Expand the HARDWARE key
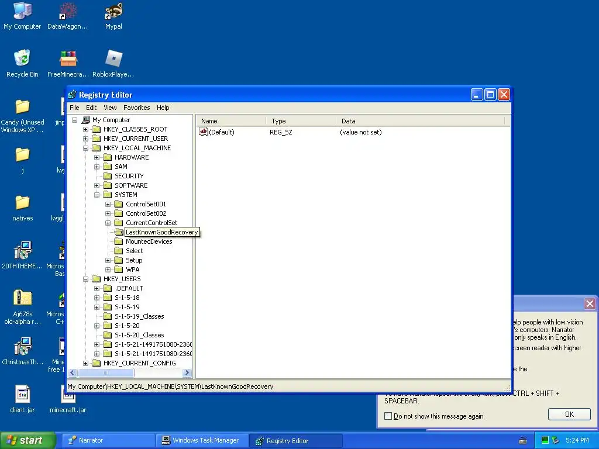Image resolution: width=599 pixels, height=449 pixels. 97,157
